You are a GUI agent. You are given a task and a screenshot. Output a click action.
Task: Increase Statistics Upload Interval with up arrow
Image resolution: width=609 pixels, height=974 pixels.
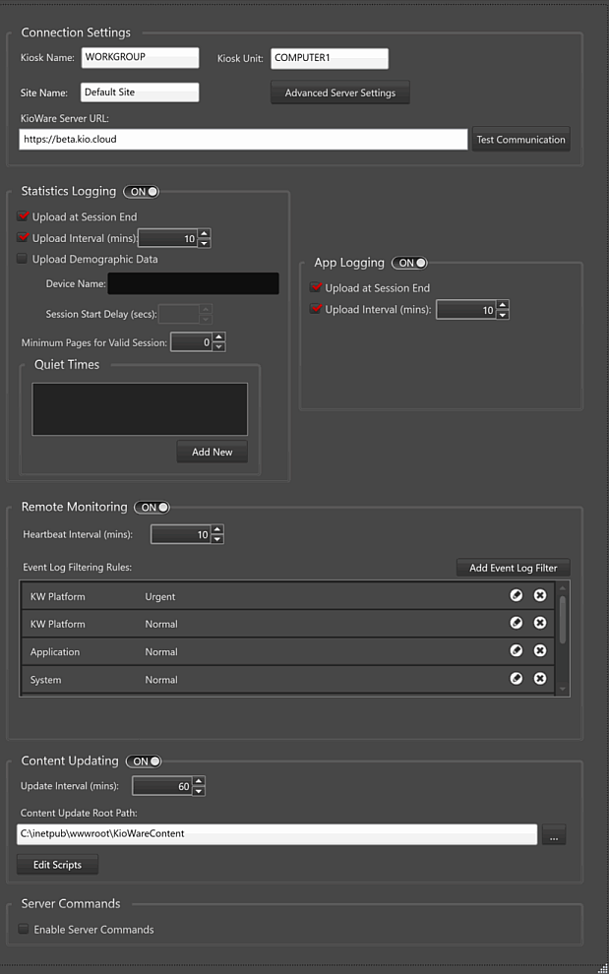click(205, 233)
